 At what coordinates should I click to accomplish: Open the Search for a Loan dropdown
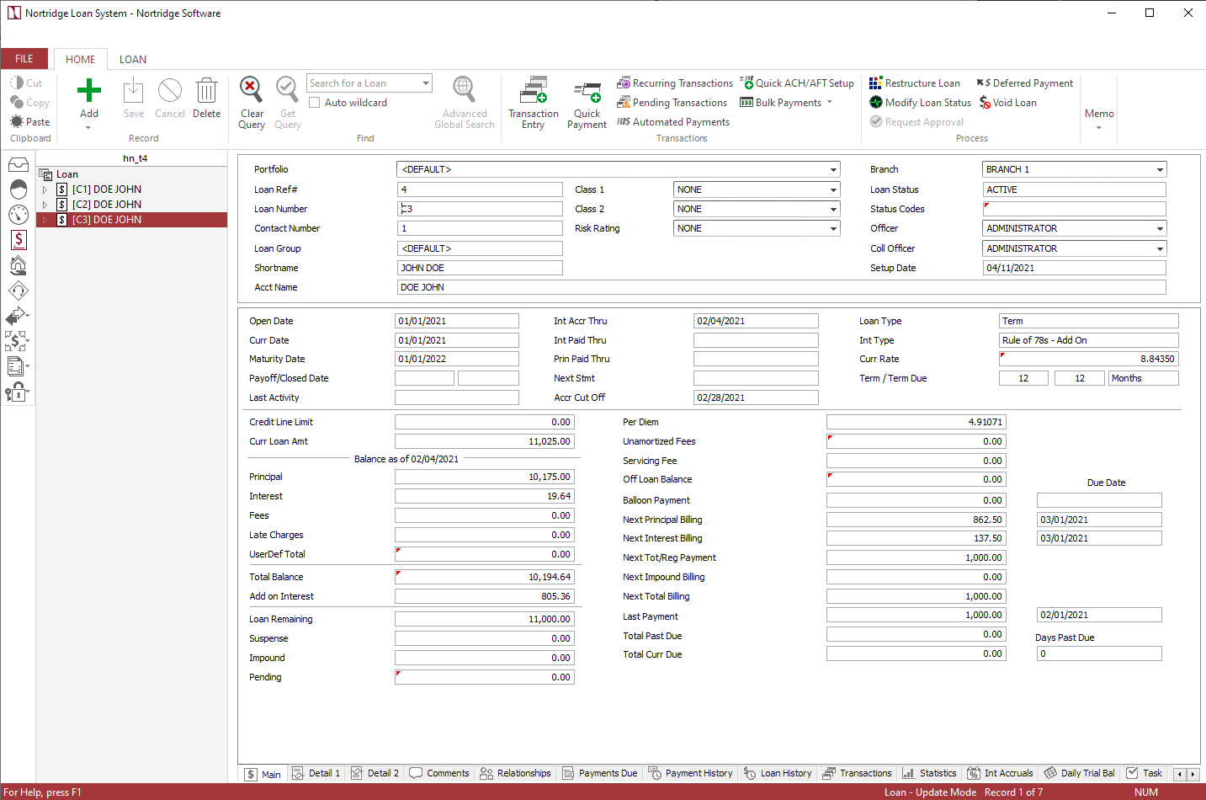pyautogui.click(x=426, y=83)
